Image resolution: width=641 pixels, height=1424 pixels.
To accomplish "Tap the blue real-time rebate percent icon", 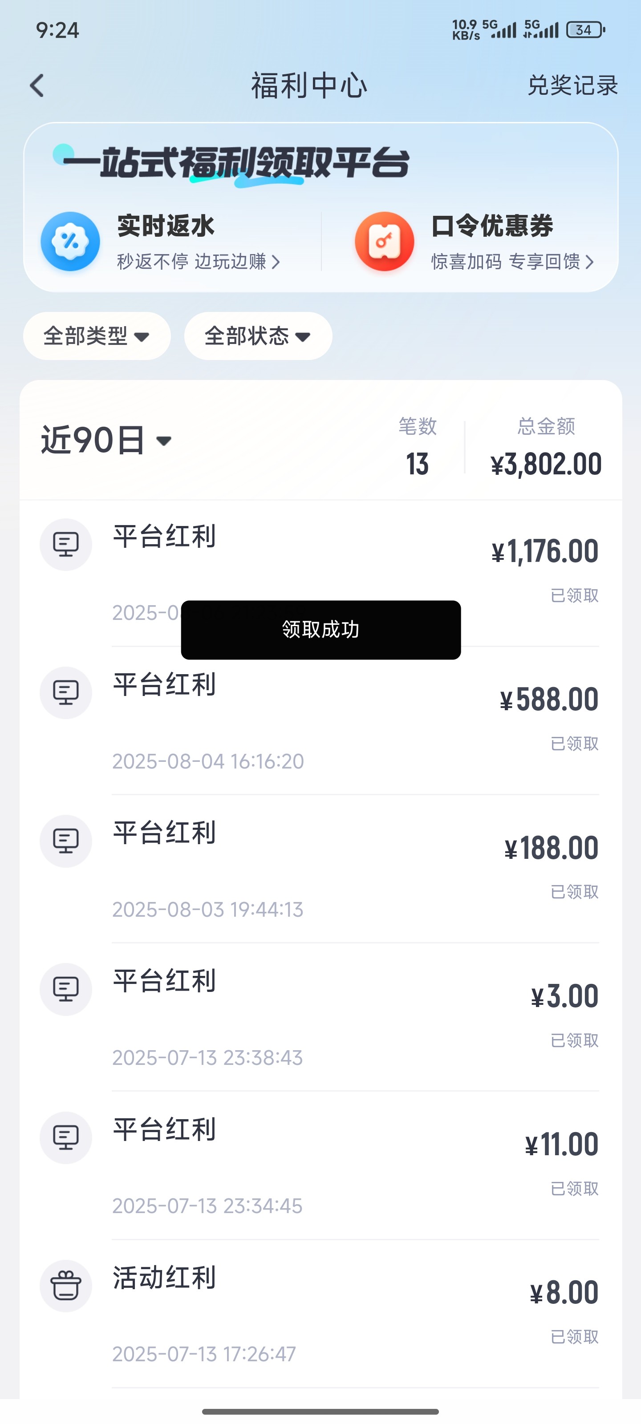I will click(x=70, y=242).
